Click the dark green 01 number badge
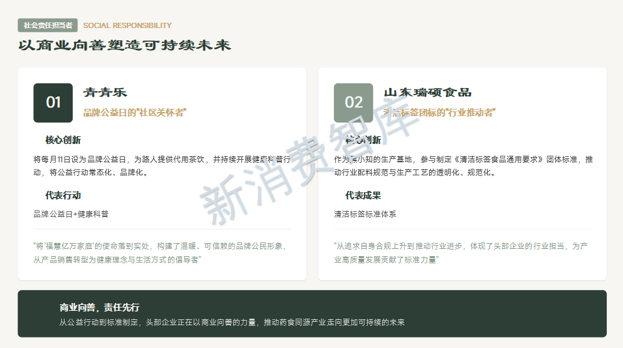The height and width of the screenshot is (348, 623). pos(53,102)
